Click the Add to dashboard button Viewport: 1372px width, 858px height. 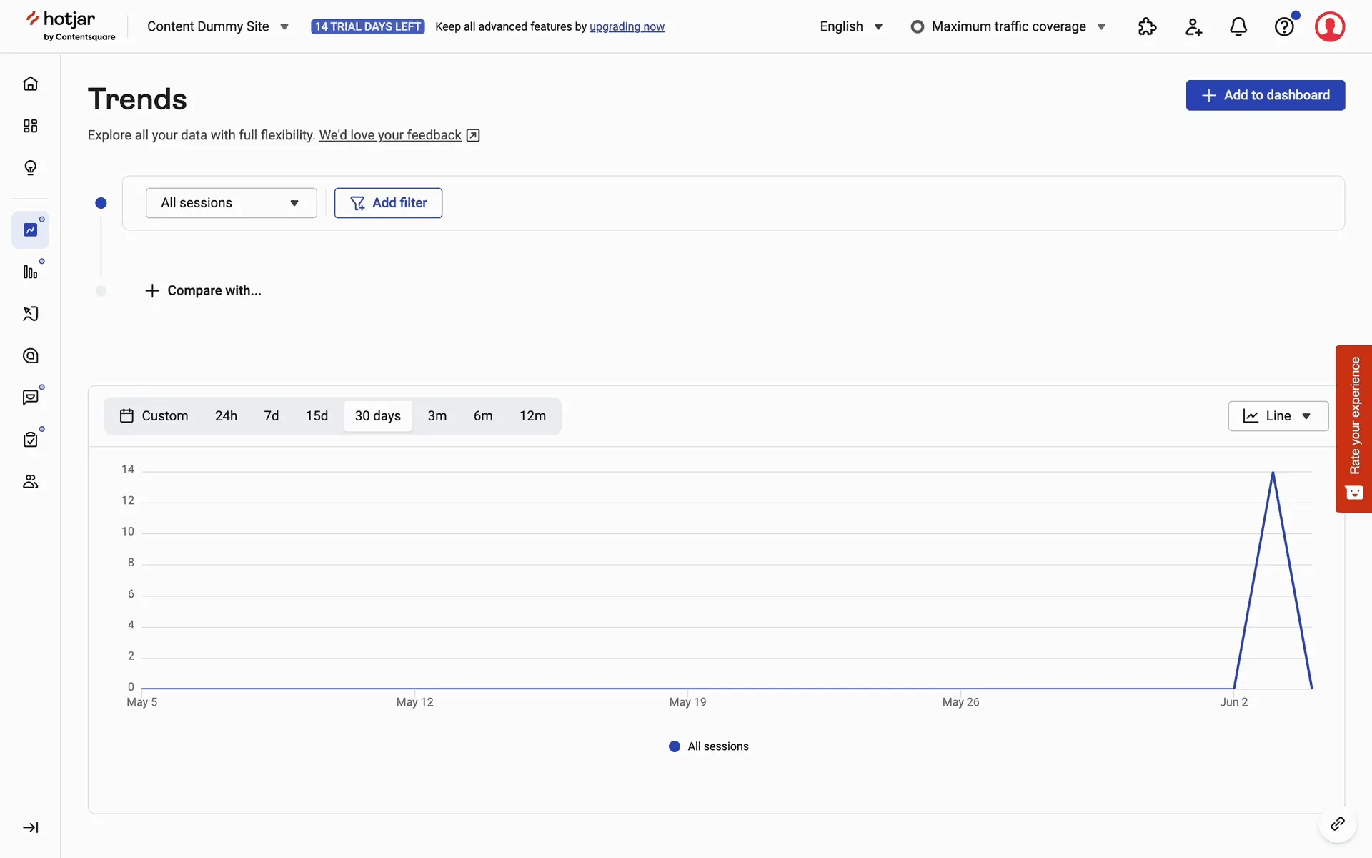click(x=1265, y=95)
